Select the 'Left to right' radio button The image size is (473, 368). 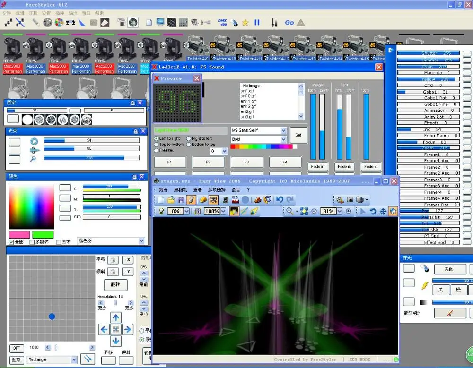157,139
